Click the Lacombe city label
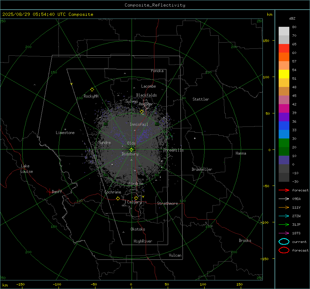 point(148,86)
